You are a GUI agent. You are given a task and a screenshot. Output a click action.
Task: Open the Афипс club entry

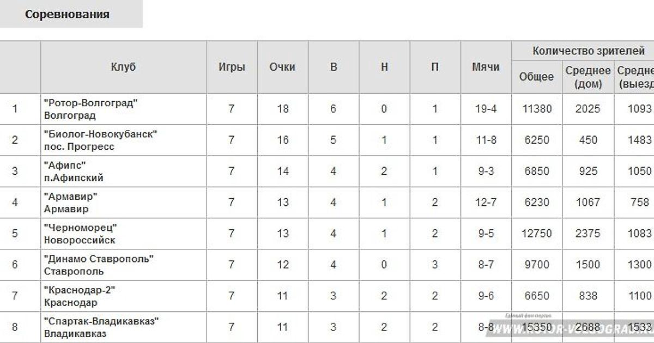(x=74, y=171)
